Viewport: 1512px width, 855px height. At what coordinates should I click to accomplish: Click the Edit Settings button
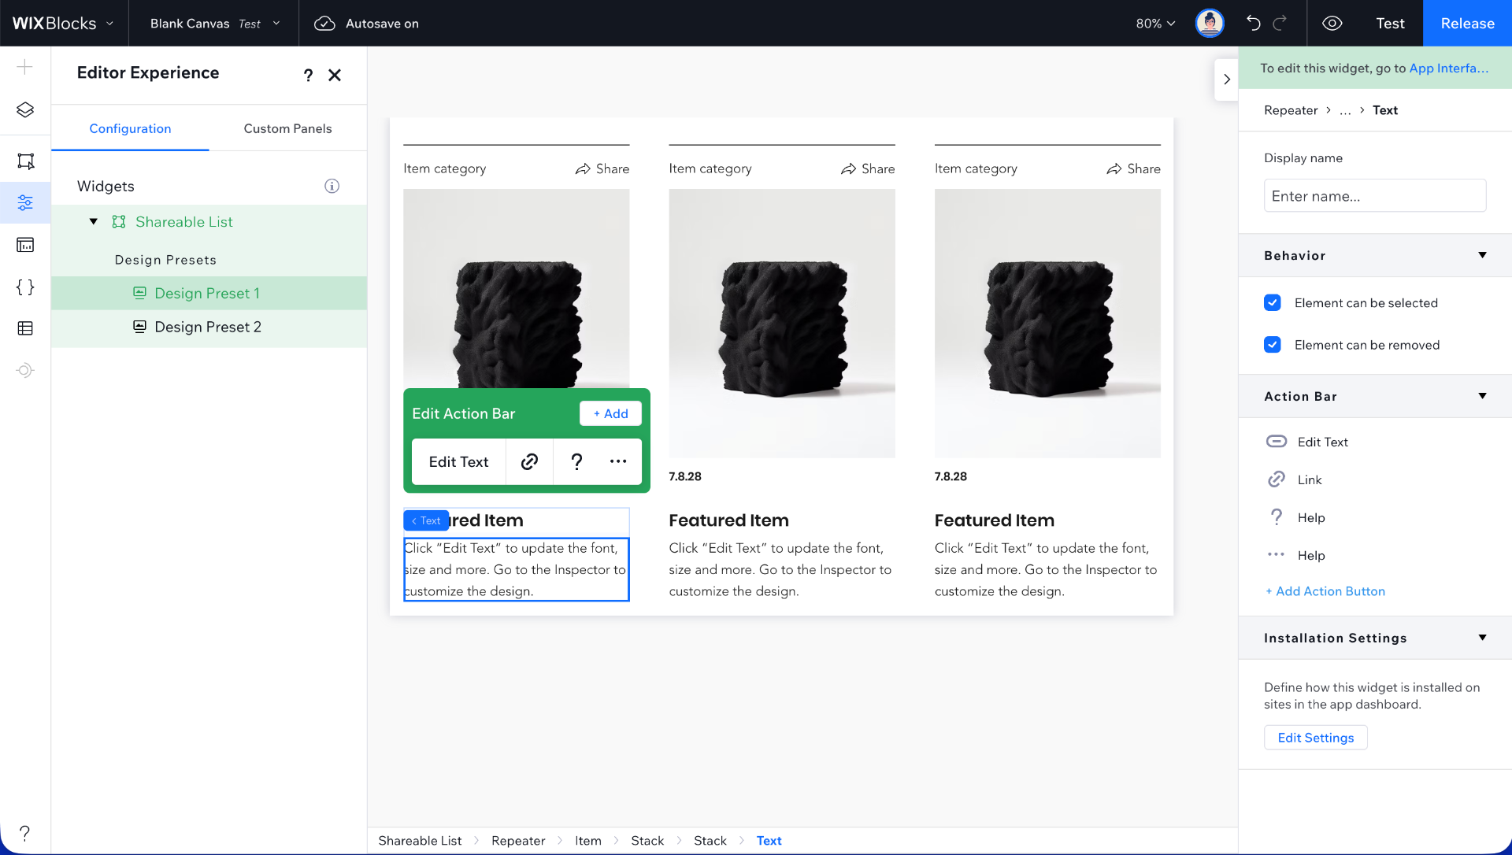(1315, 738)
